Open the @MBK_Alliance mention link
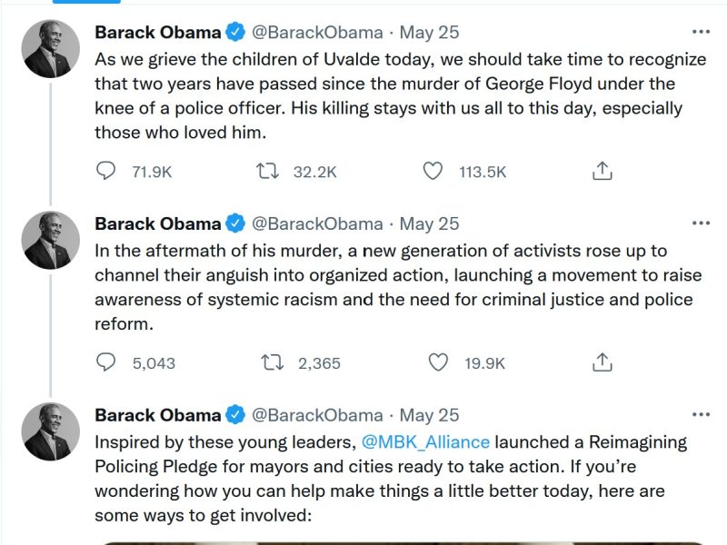This screenshot has height=545, width=727. [425, 442]
